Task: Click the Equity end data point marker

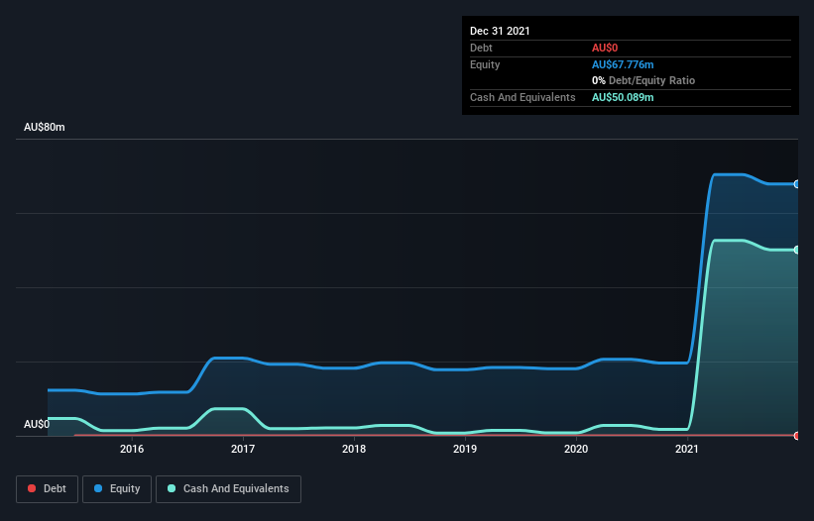Action: [x=797, y=184]
